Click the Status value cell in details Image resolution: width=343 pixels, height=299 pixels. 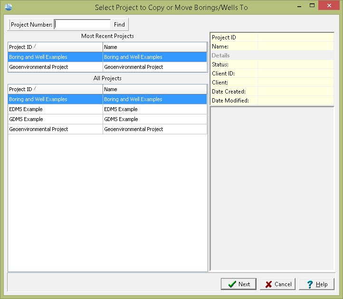295,65
